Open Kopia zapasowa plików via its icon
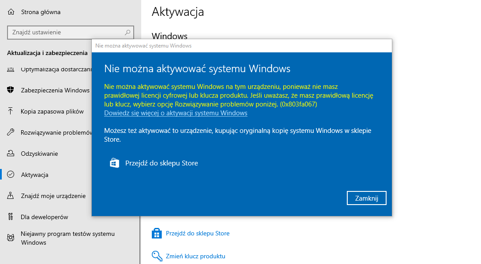 click(x=10, y=111)
